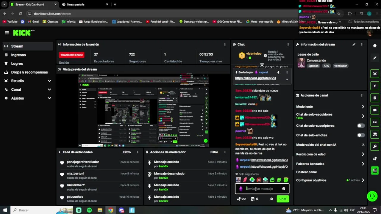Click Filtro in Feed de actividades
This screenshot has width=381, height=214.
pos(127,152)
